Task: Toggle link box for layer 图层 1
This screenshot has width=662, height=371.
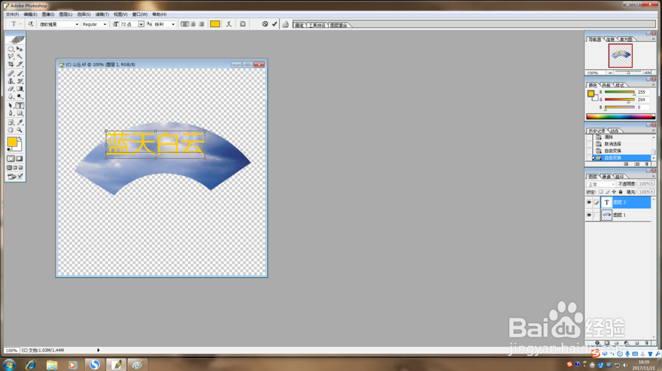Action: 596,215
